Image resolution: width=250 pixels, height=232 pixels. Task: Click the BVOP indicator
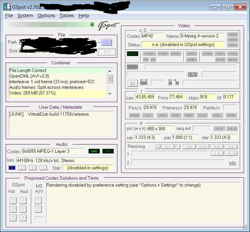coord(175,54)
